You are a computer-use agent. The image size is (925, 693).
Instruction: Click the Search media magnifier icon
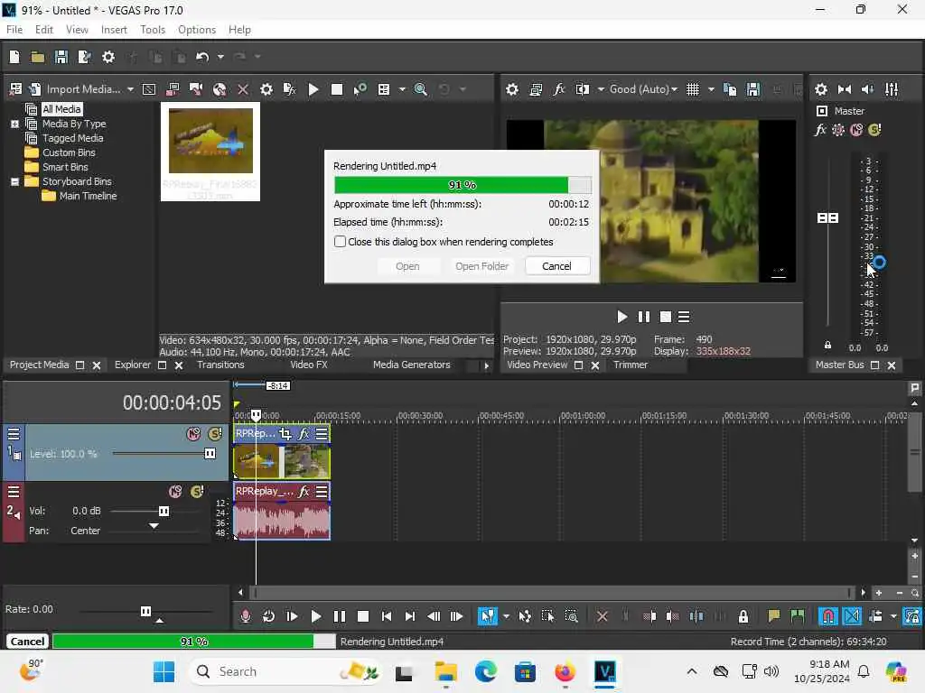point(421,89)
